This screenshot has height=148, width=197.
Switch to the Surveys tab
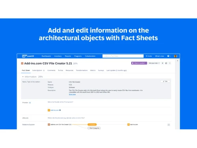[101, 70]
